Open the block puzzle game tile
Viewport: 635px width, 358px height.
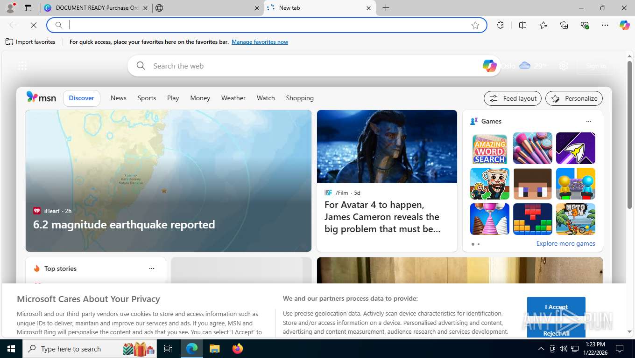[x=533, y=219]
